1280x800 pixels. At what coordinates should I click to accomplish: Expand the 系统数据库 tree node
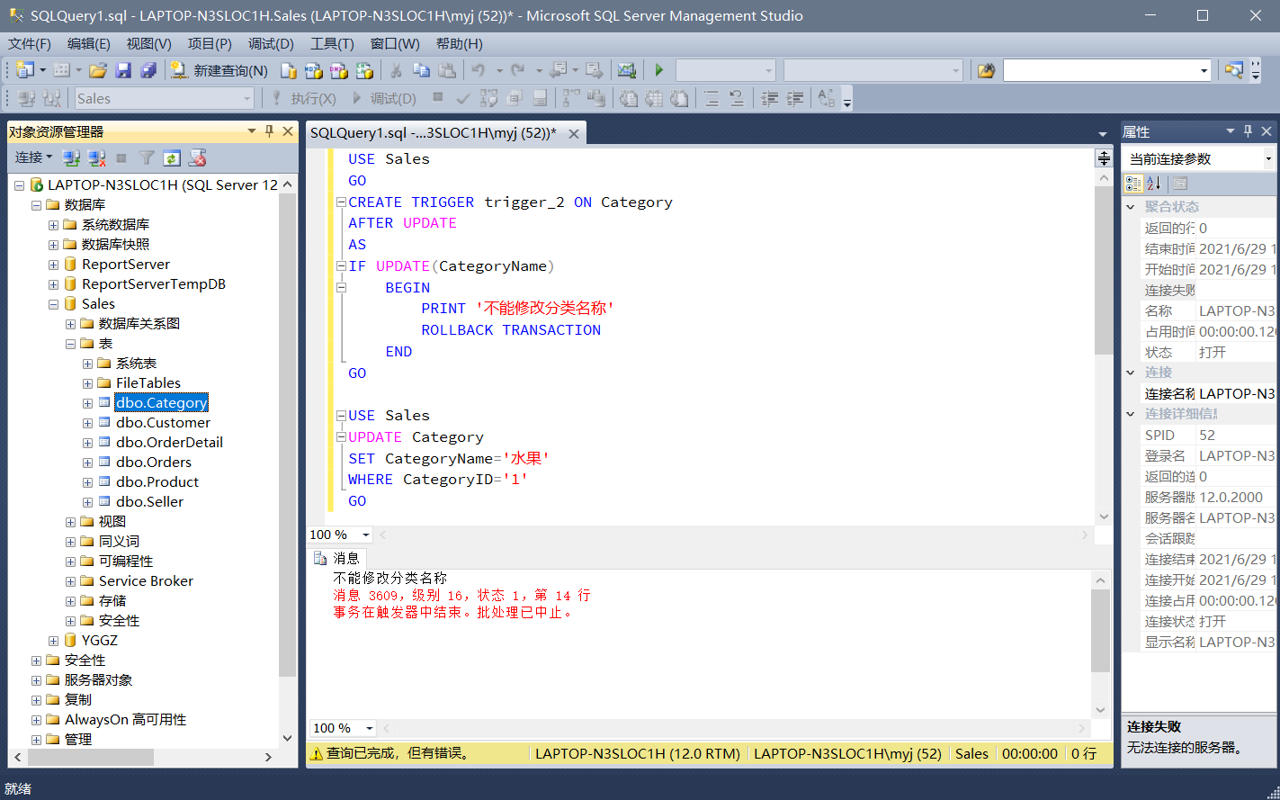[x=53, y=225]
